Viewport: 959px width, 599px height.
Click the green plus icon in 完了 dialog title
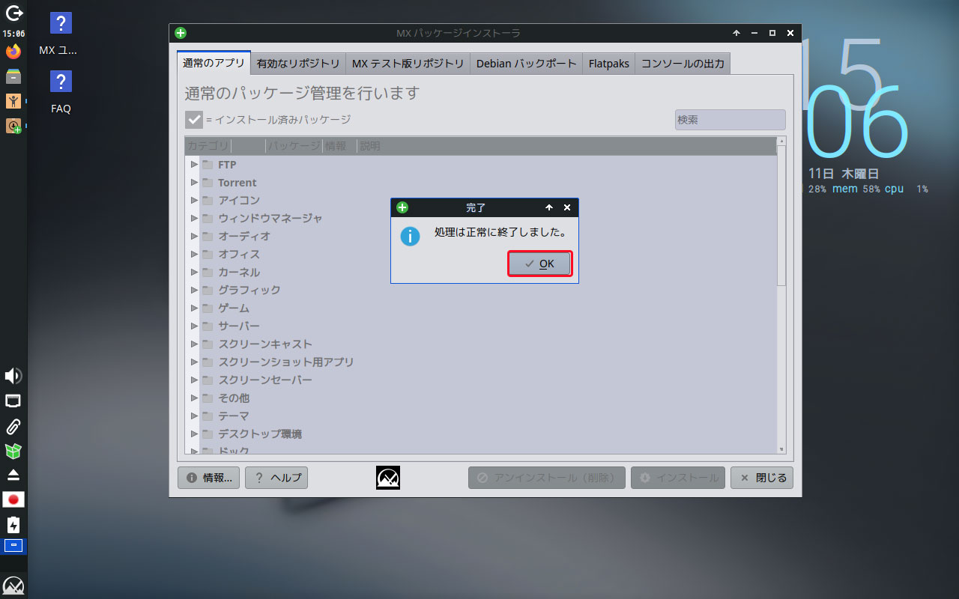402,207
